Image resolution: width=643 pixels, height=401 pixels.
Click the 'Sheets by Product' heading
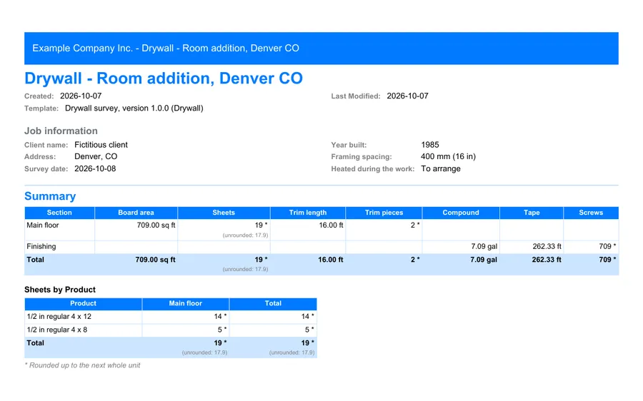[x=60, y=290]
